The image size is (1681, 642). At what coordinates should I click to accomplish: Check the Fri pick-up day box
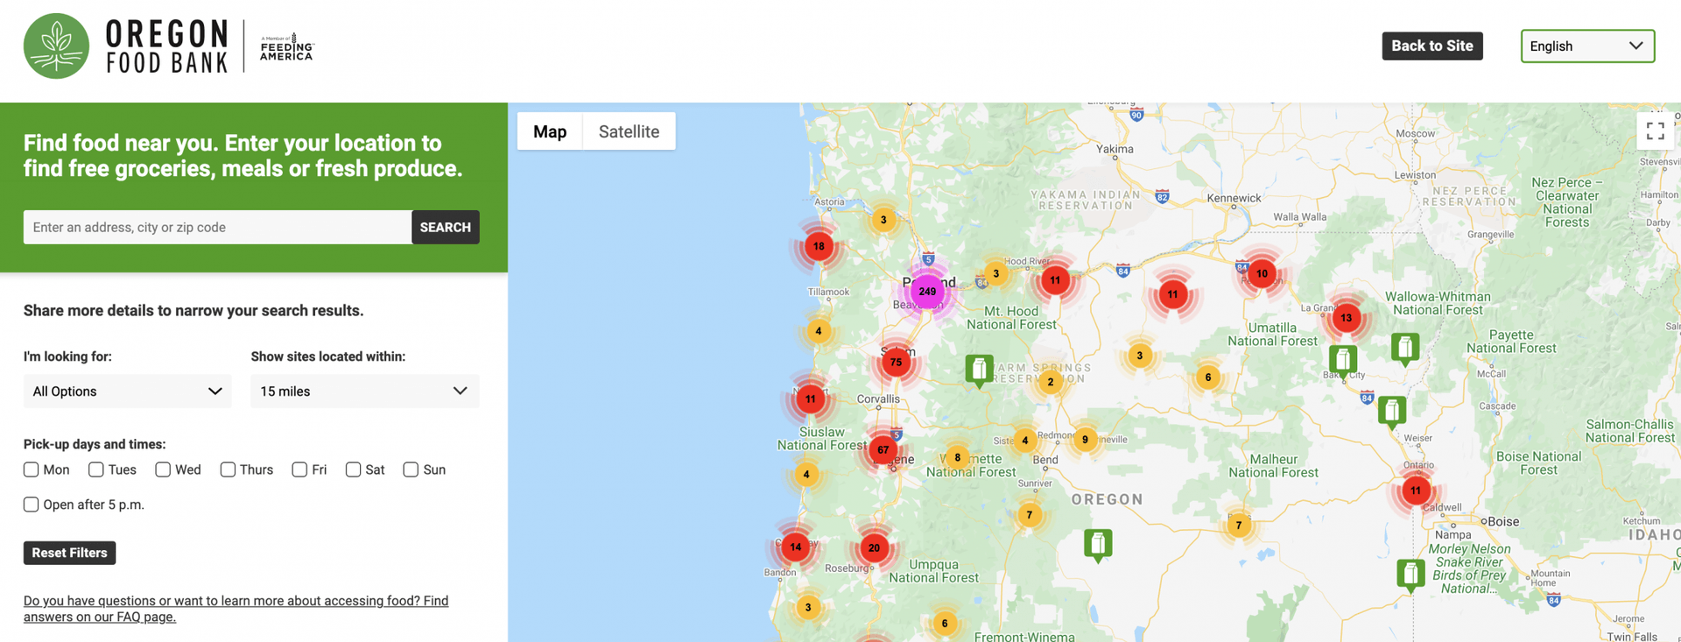tap(299, 469)
